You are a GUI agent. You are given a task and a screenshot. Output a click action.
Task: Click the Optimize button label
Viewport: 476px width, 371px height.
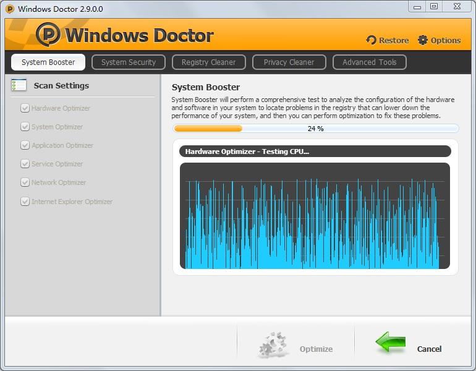coord(316,349)
